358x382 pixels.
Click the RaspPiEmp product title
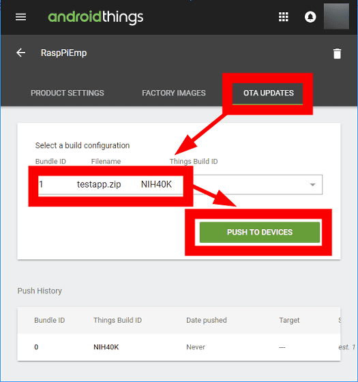(64, 53)
